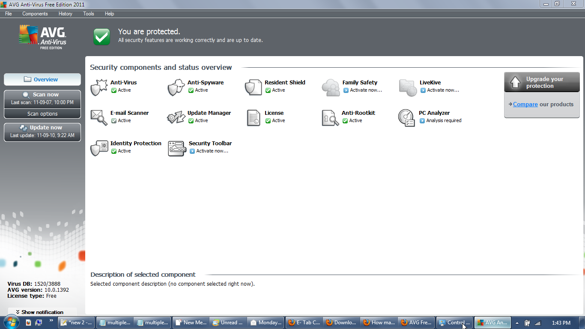
Task: Select the Family Safety icon
Action: click(331, 87)
